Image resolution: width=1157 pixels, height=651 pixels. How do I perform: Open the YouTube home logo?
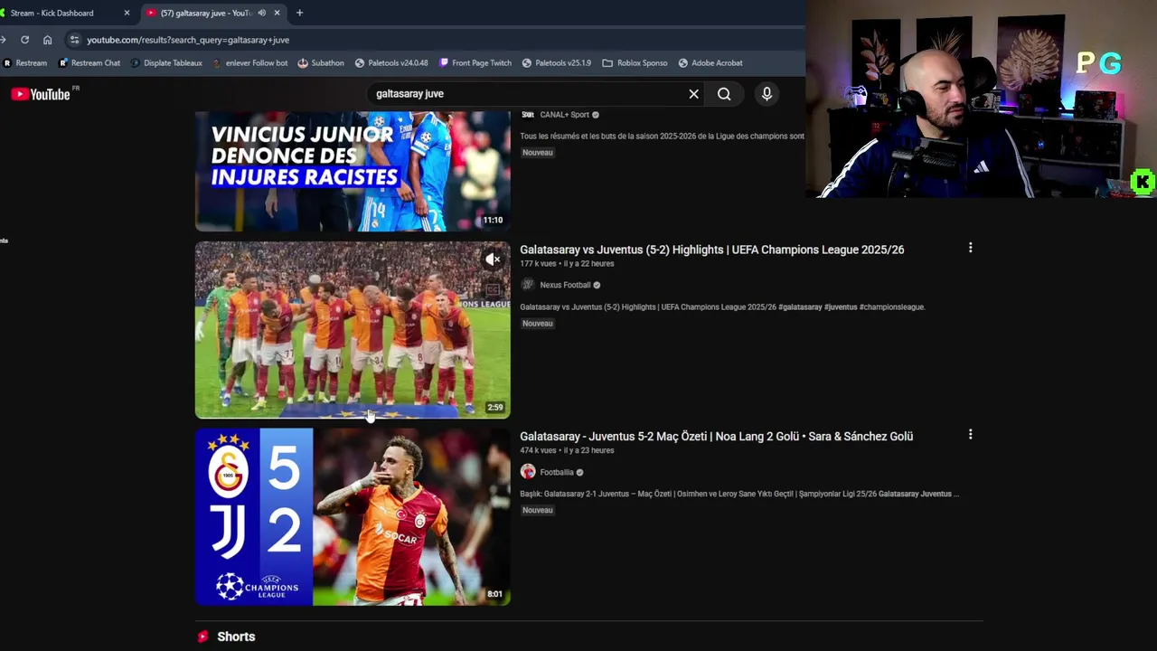click(41, 94)
